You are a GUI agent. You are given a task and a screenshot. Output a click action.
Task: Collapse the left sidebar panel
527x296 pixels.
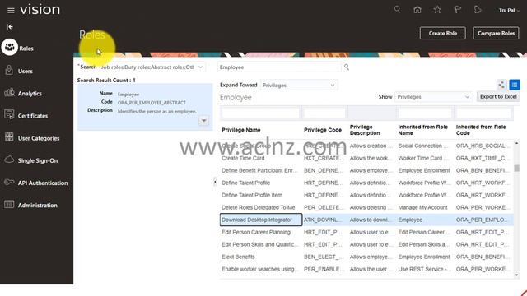click(x=9, y=26)
